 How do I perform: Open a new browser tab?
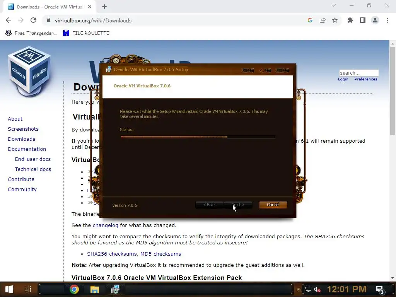[x=104, y=7]
